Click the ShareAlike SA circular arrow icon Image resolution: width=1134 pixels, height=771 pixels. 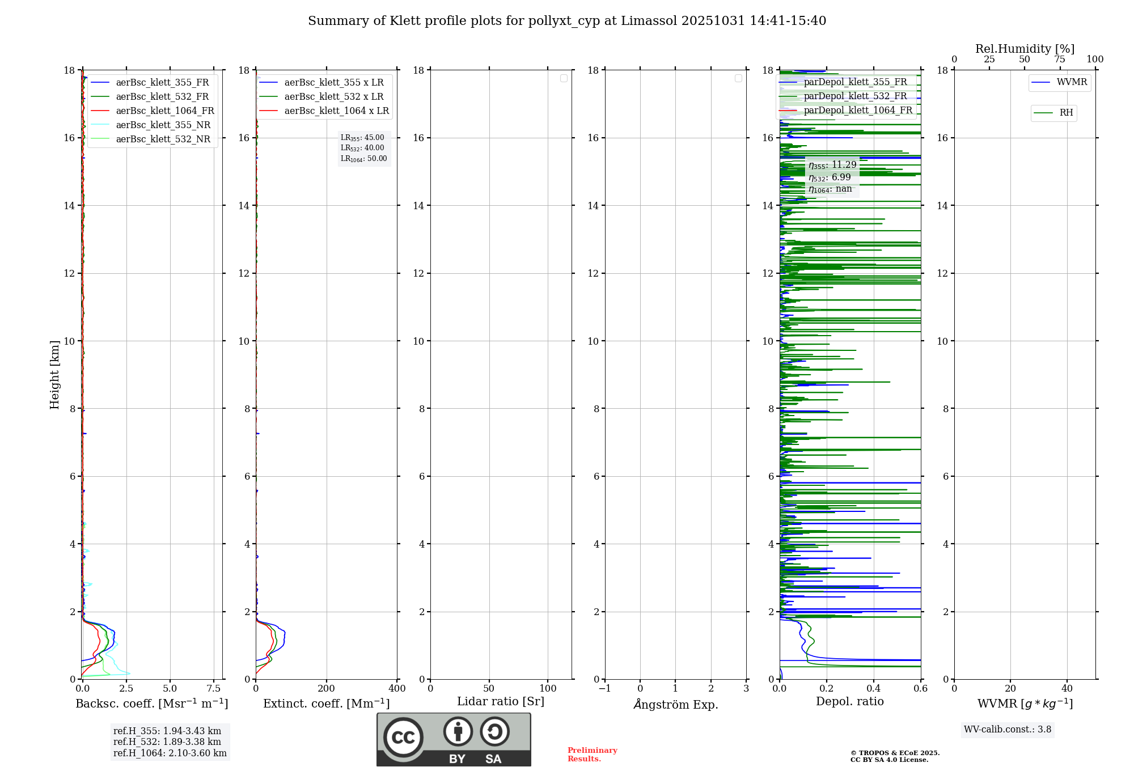(x=494, y=731)
